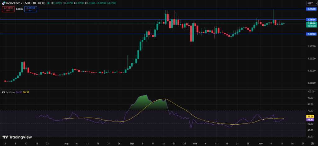
Task: Click the RSI 14 close indicator legend
Action: coord(9,92)
